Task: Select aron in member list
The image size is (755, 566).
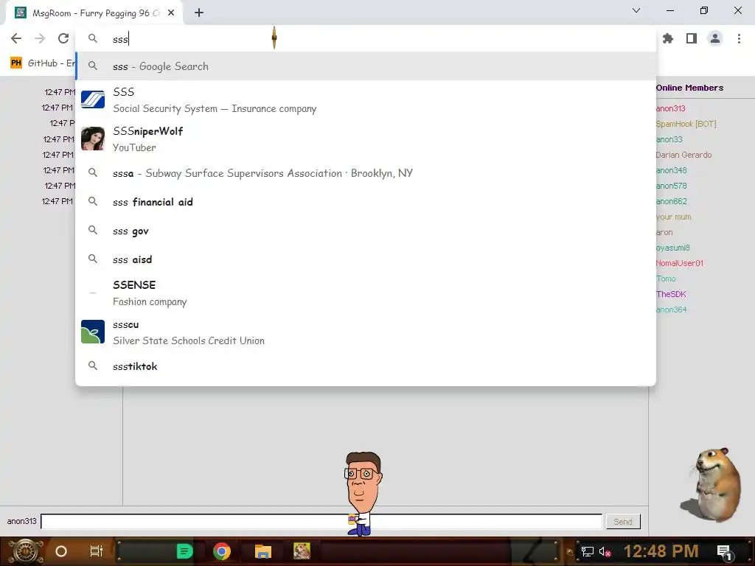Action: [x=664, y=232]
